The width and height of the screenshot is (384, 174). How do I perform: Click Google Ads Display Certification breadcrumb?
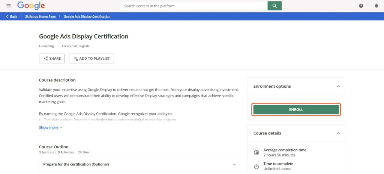pyautogui.click(x=87, y=16)
